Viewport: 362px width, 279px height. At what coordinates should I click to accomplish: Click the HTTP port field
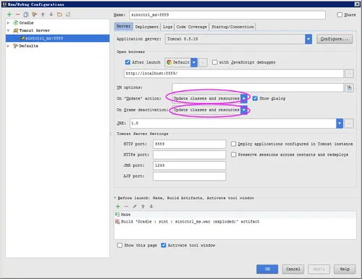tap(190, 144)
